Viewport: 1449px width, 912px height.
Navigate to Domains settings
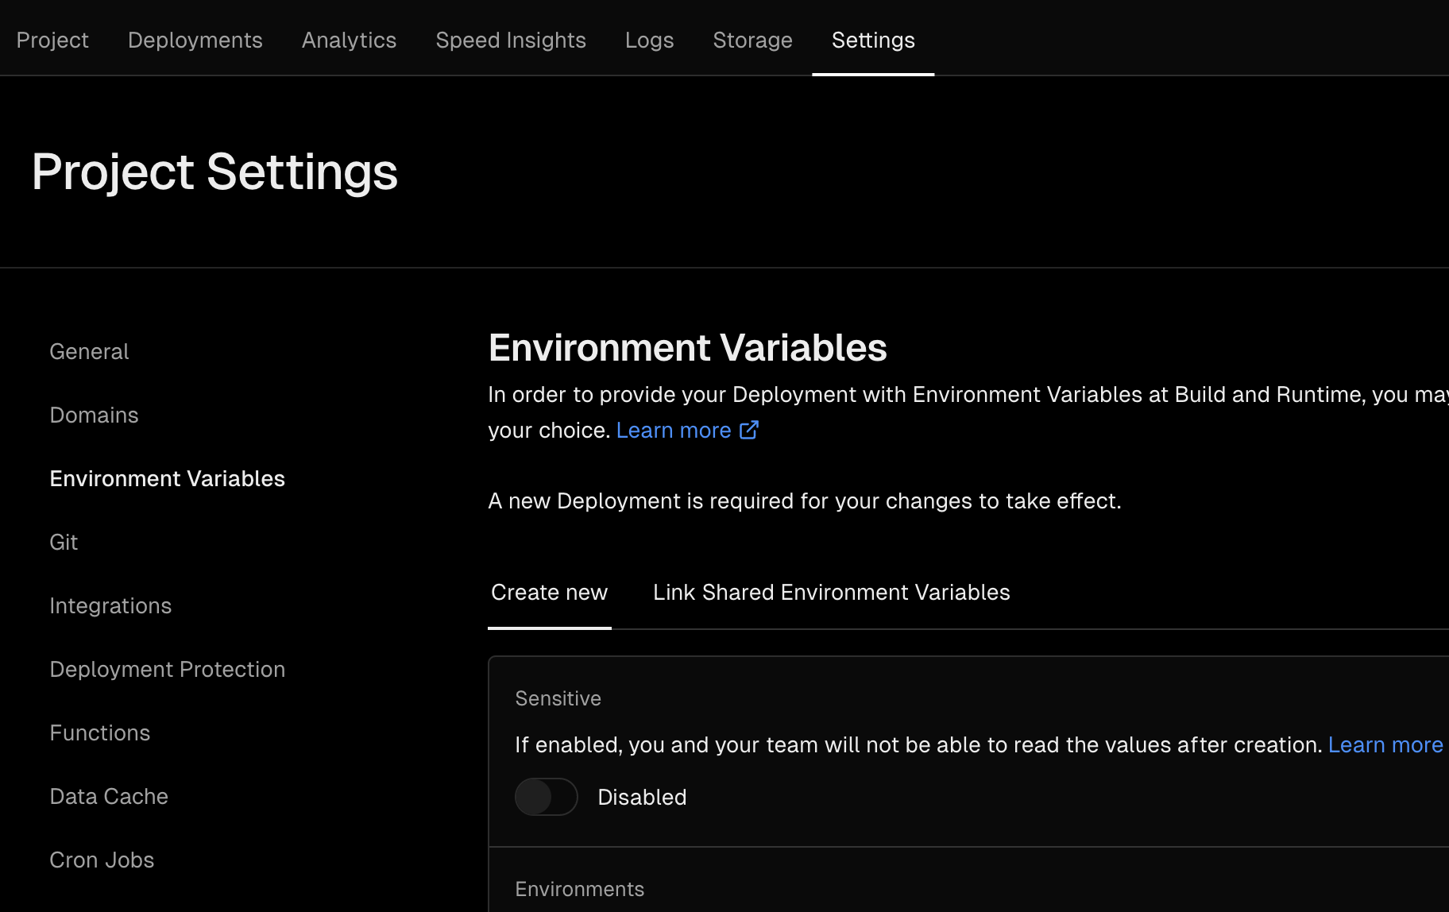click(94, 415)
